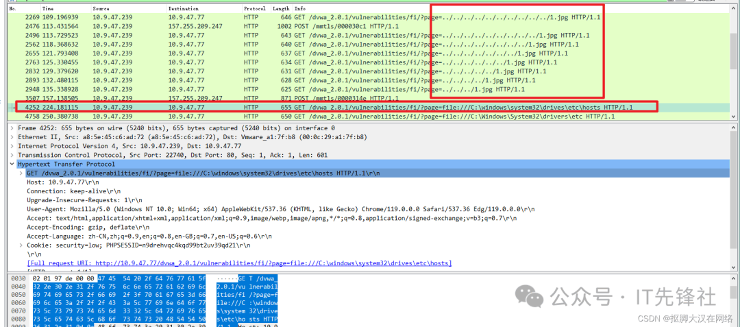
Task: Expand the Frame 4252 tree node
Action: [x=12, y=128]
